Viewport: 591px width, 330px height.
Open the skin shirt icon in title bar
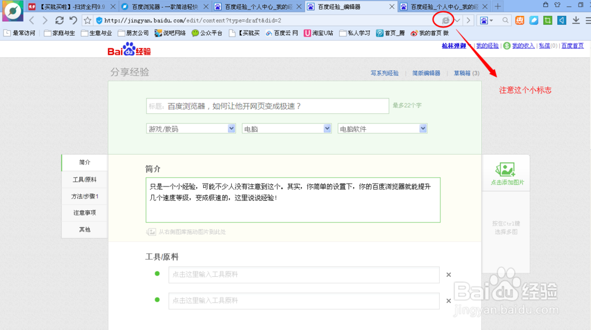click(557, 5)
